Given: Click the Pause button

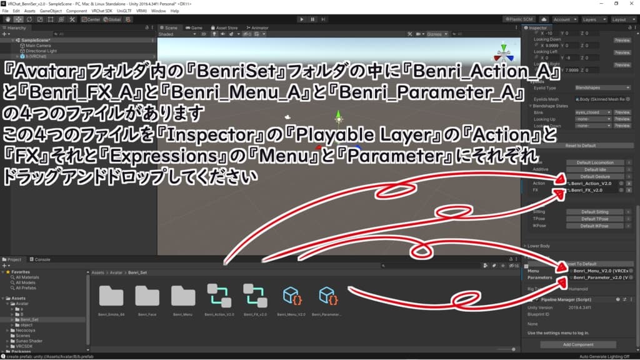Looking at the screenshot, I should pos(312,19).
